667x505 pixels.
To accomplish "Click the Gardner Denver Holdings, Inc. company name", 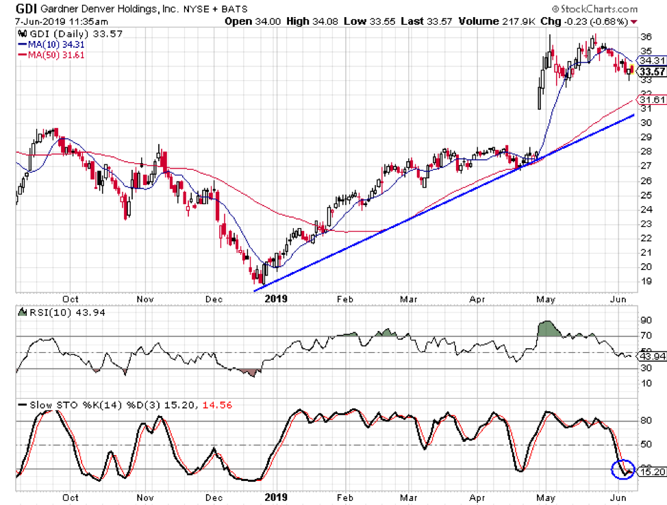I will pyautogui.click(x=110, y=8).
